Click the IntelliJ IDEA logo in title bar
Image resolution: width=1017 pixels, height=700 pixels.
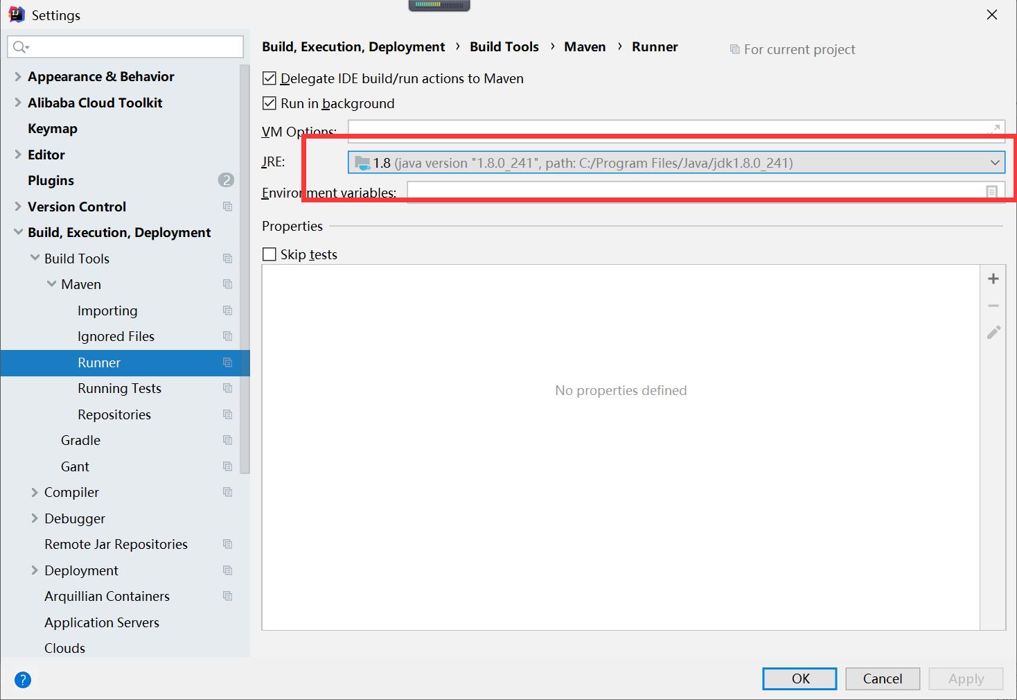tap(16, 15)
